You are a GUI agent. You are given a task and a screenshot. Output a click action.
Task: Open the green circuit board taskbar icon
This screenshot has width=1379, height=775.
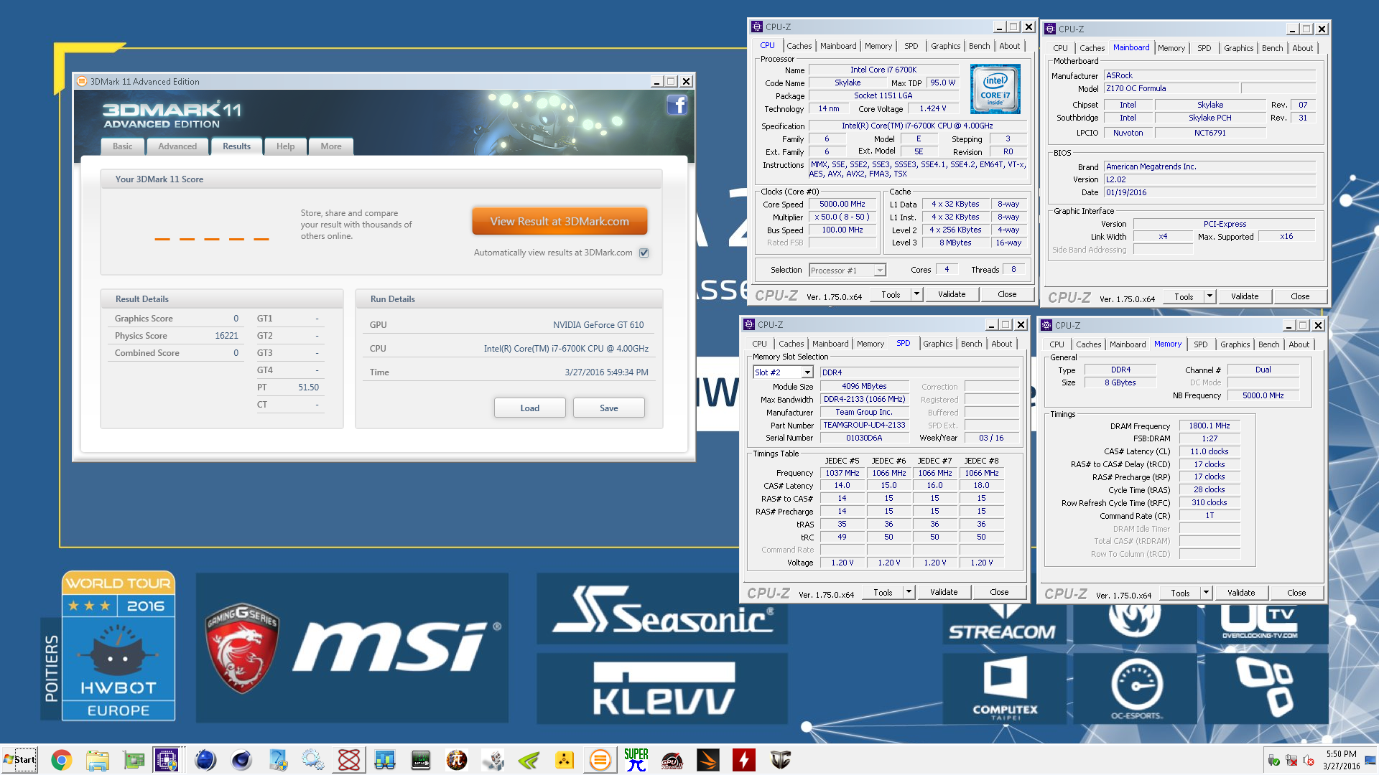click(x=134, y=760)
